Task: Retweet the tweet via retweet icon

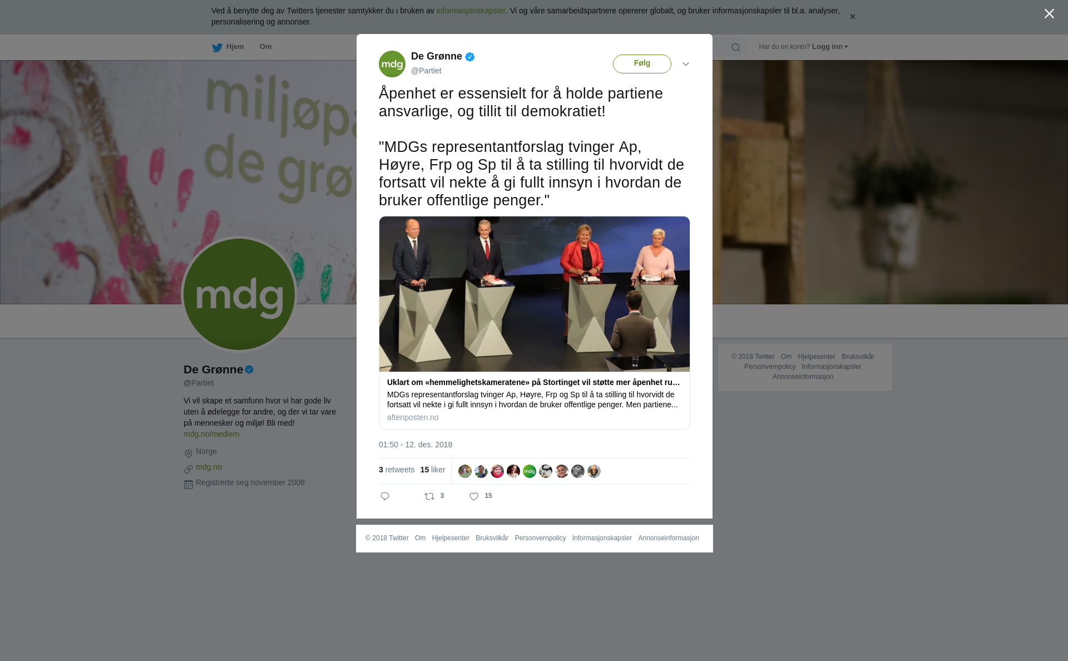Action: click(x=429, y=496)
